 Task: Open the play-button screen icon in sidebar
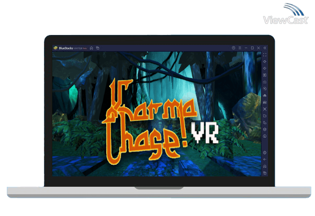pos(265,75)
